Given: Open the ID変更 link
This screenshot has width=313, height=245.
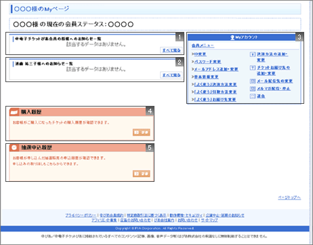Looking at the screenshot, I should [200, 54].
